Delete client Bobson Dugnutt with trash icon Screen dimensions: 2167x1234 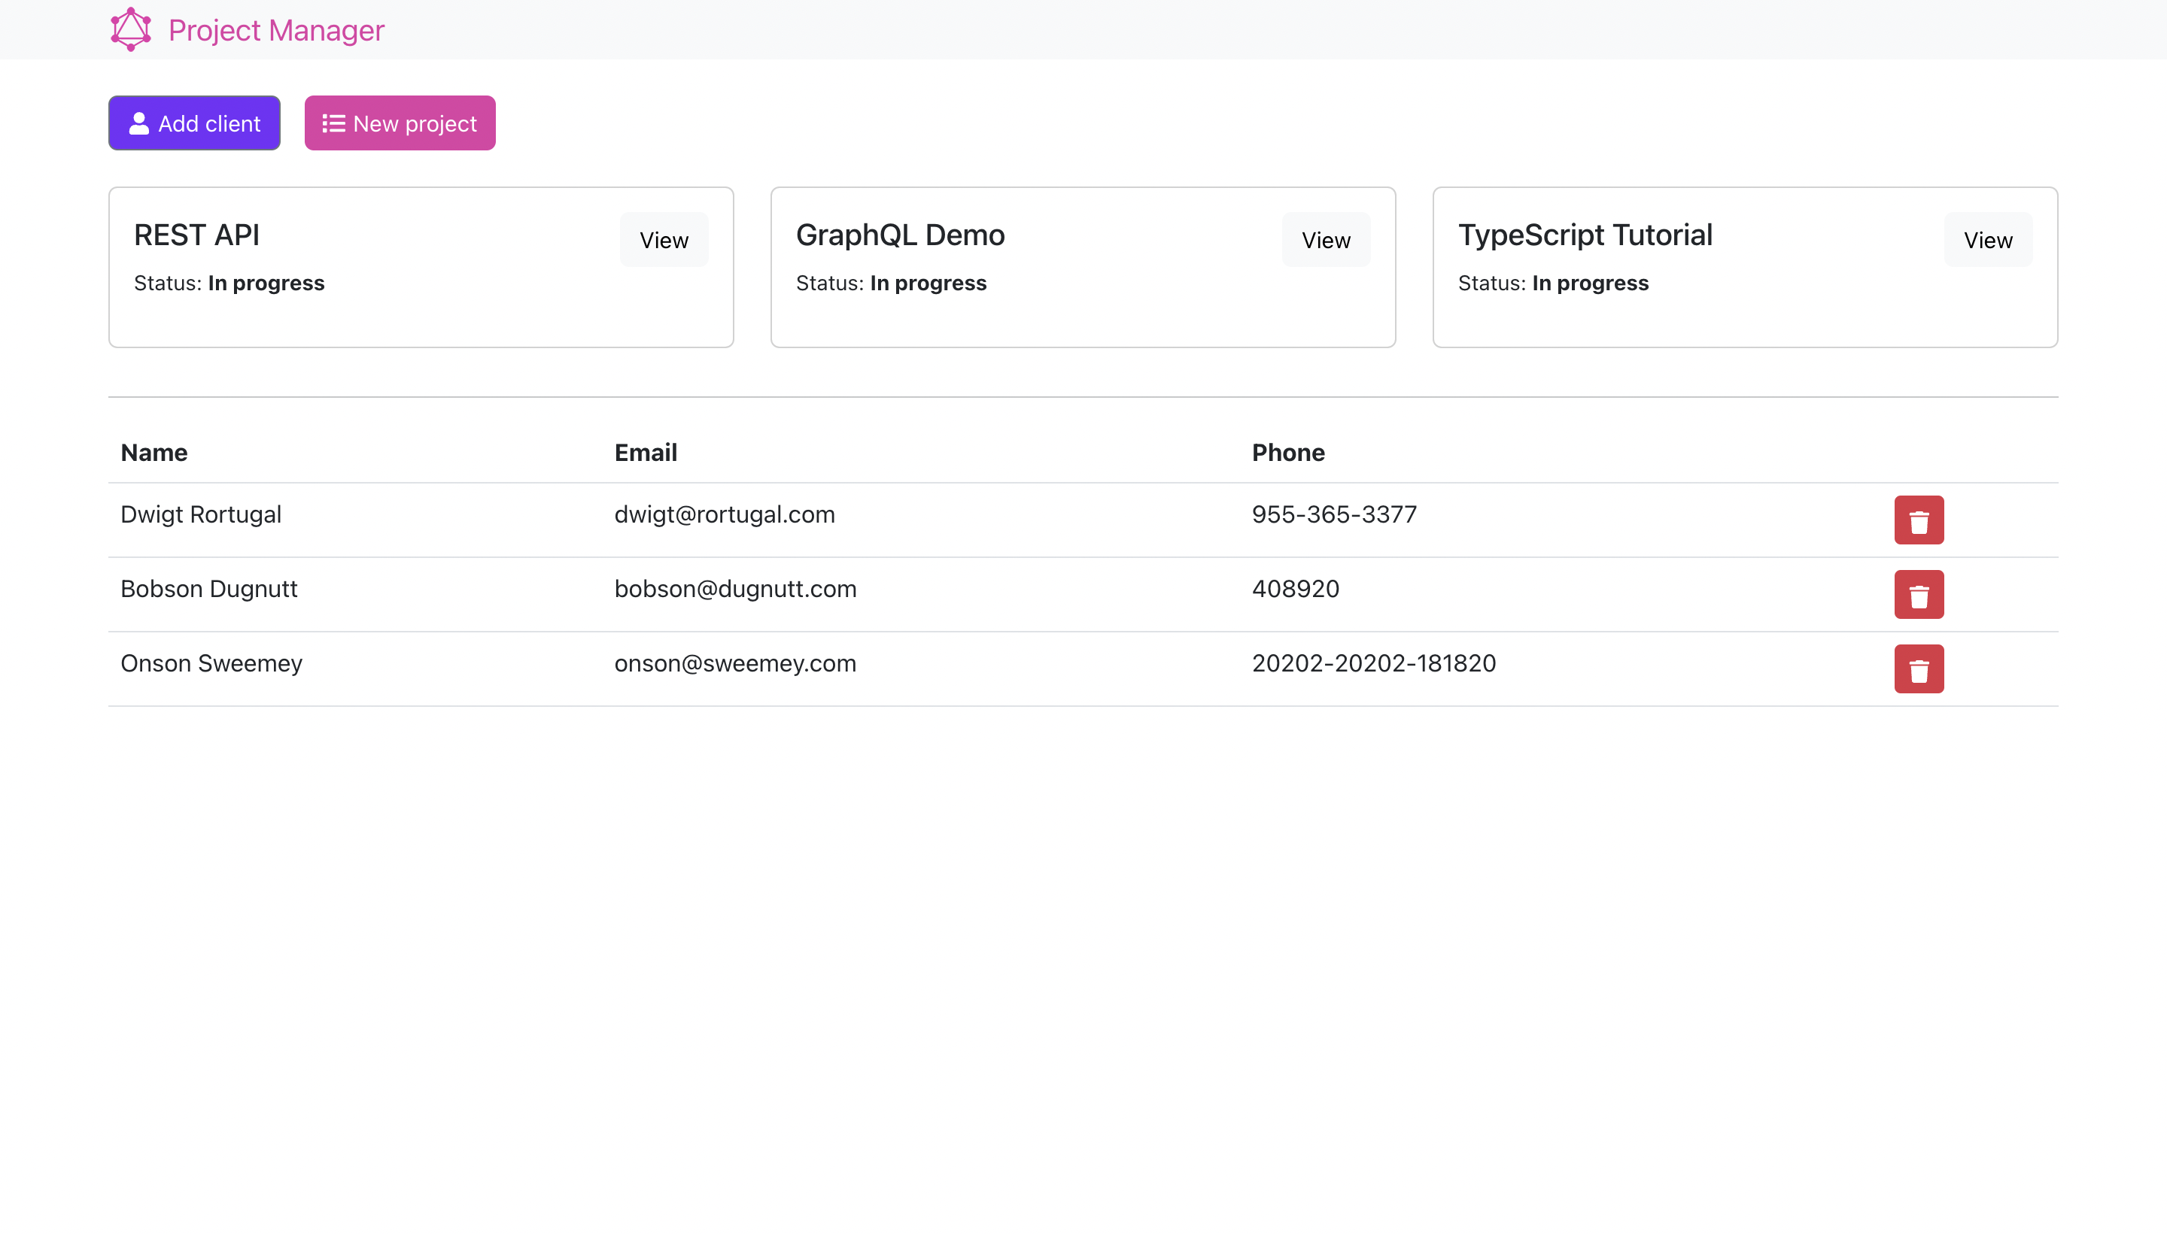1919,595
